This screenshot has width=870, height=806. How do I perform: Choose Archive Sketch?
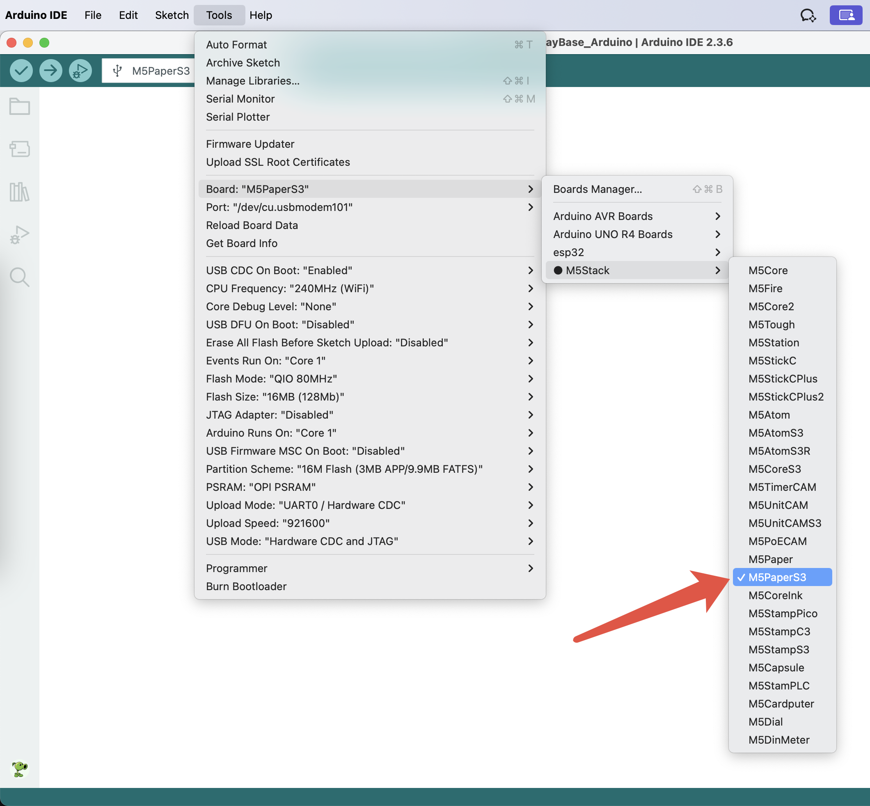pos(370,63)
